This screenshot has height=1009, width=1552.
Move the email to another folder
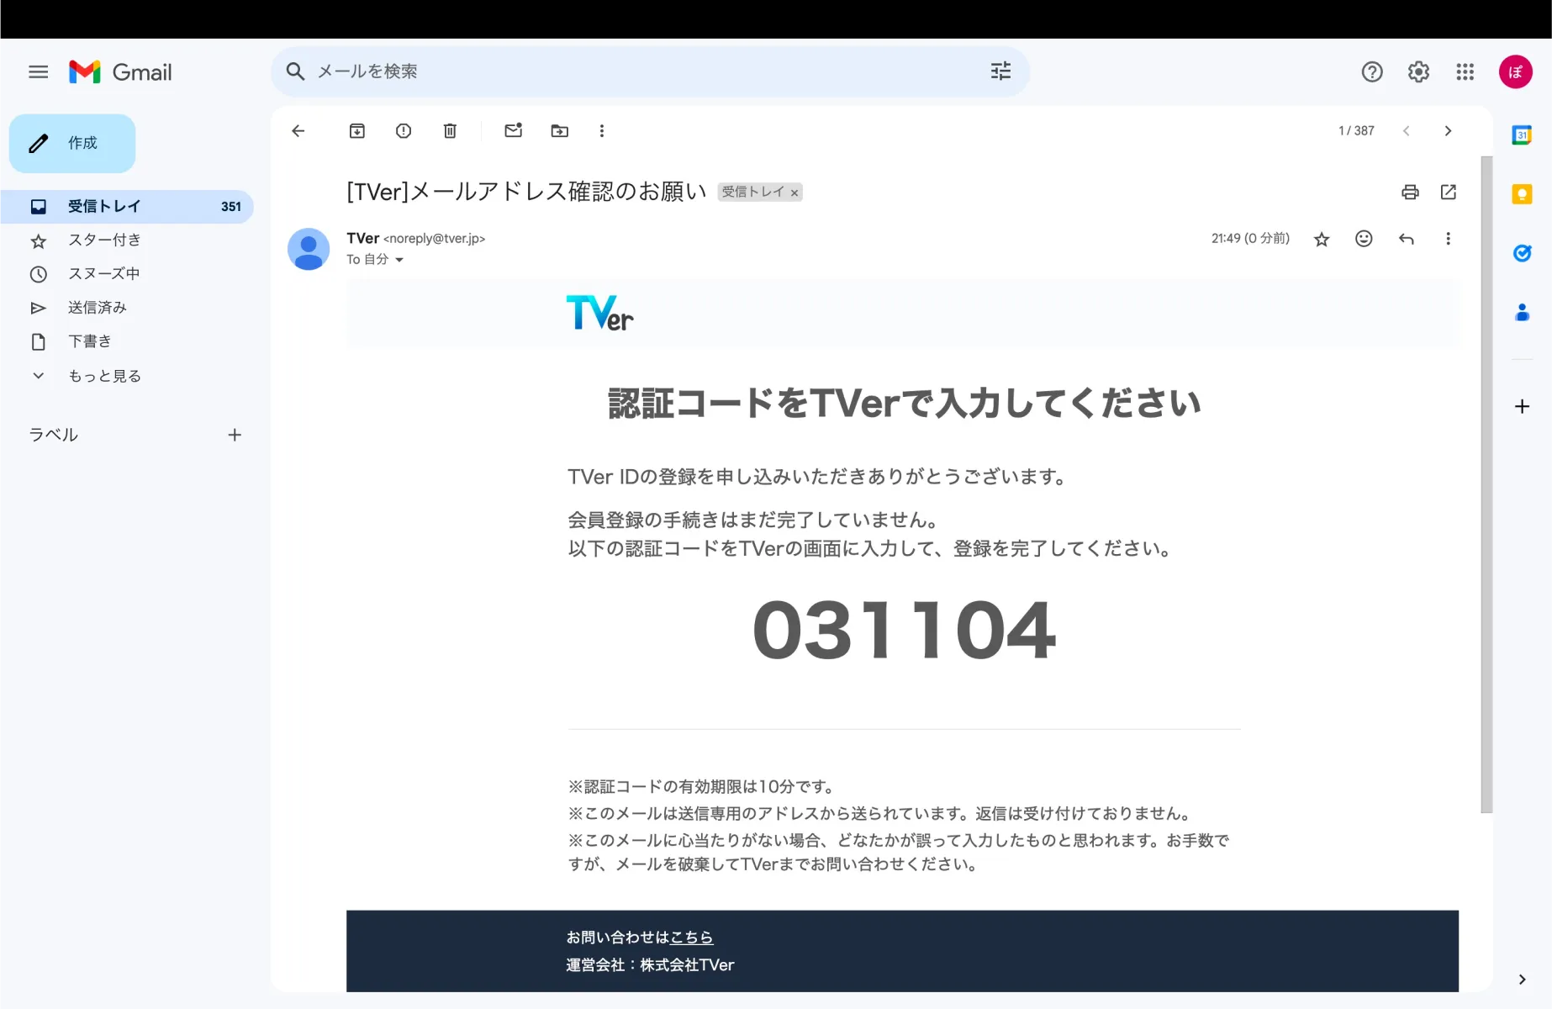[x=559, y=131]
